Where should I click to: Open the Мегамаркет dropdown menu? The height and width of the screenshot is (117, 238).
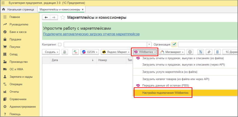click(172, 52)
